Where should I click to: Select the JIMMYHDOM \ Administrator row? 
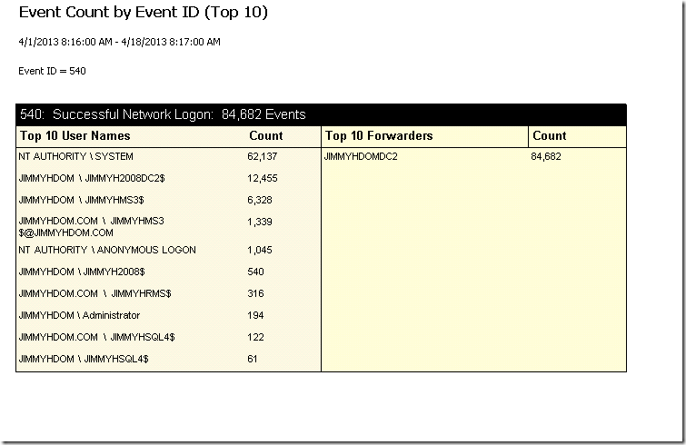click(x=79, y=316)
